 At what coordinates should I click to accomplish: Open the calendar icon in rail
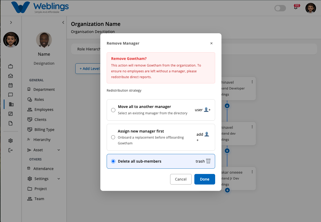[11, 85]
